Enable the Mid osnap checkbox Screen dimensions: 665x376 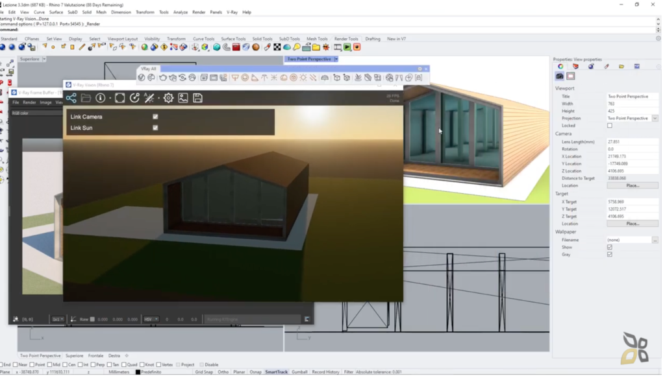tap(49, 365)
